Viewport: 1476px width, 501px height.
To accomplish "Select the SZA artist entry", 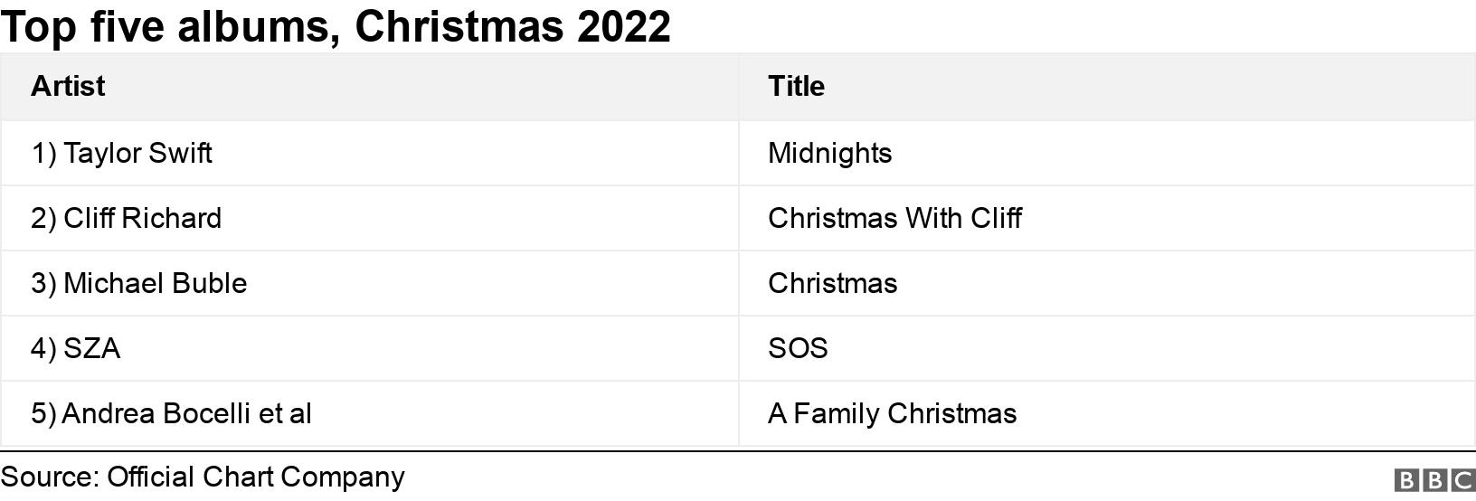I will click(x=91, y=348).
